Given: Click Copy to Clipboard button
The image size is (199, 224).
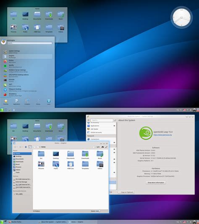Looking at the screenshot, I should tap(126, 192).
